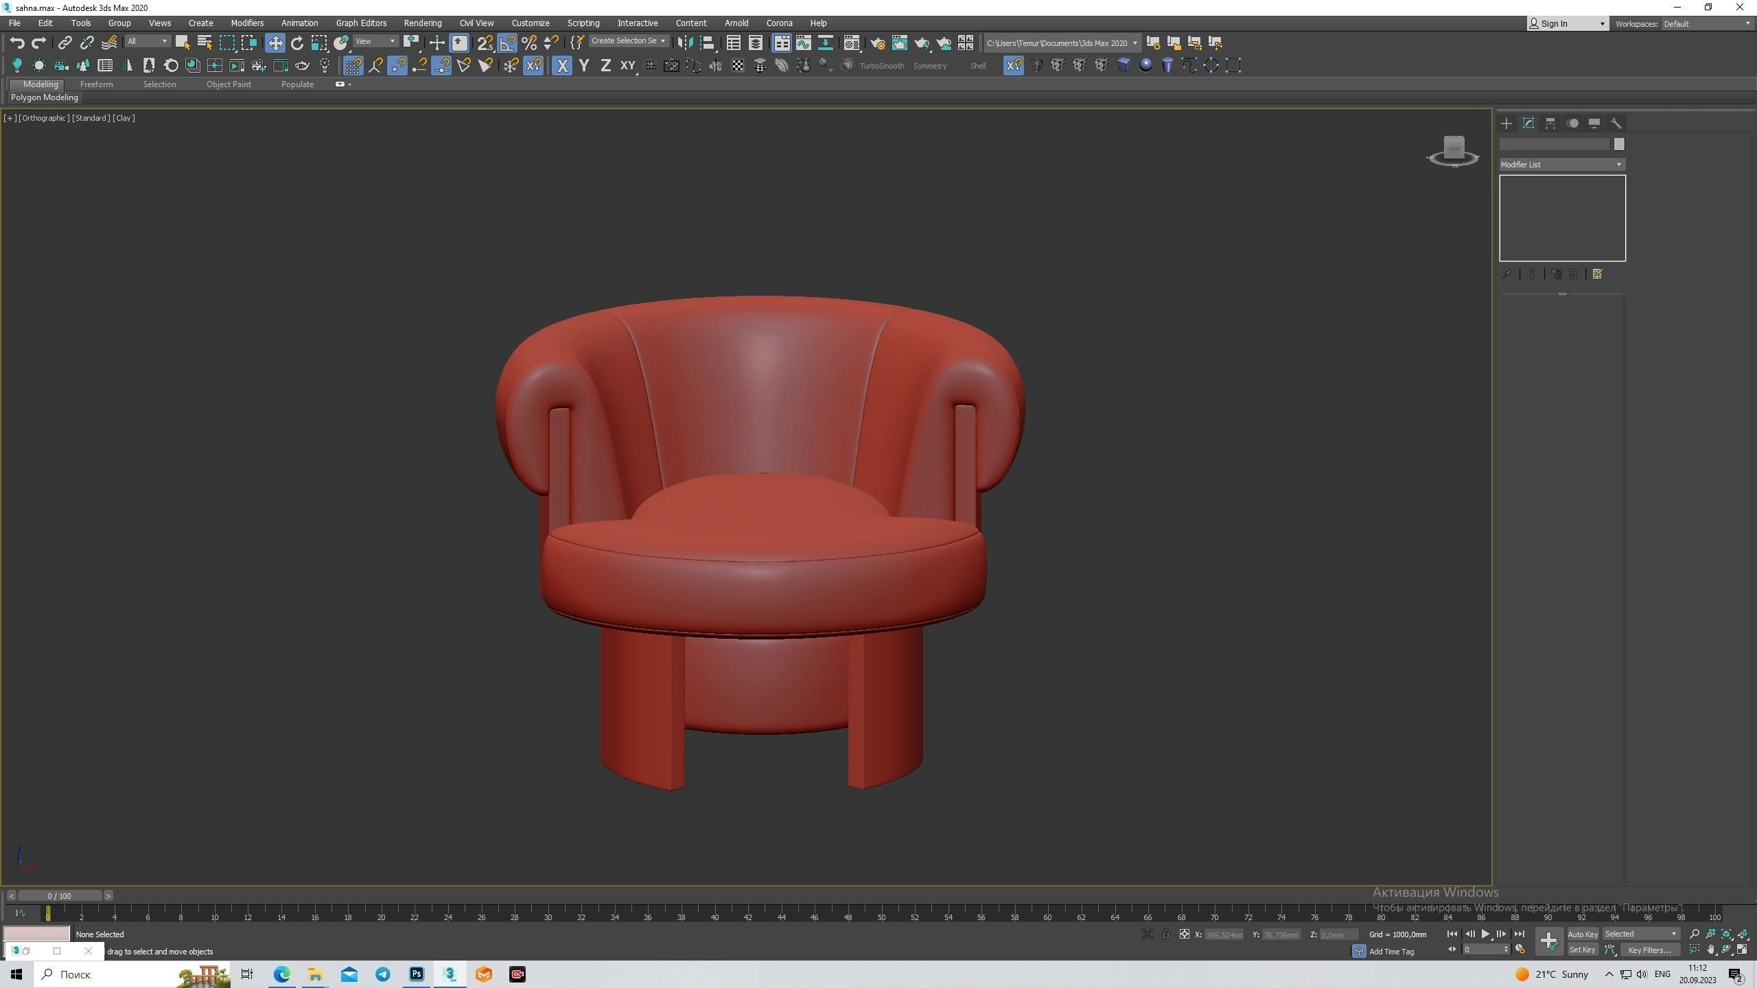Click the ViewCube in viewport

(1454, 150)
